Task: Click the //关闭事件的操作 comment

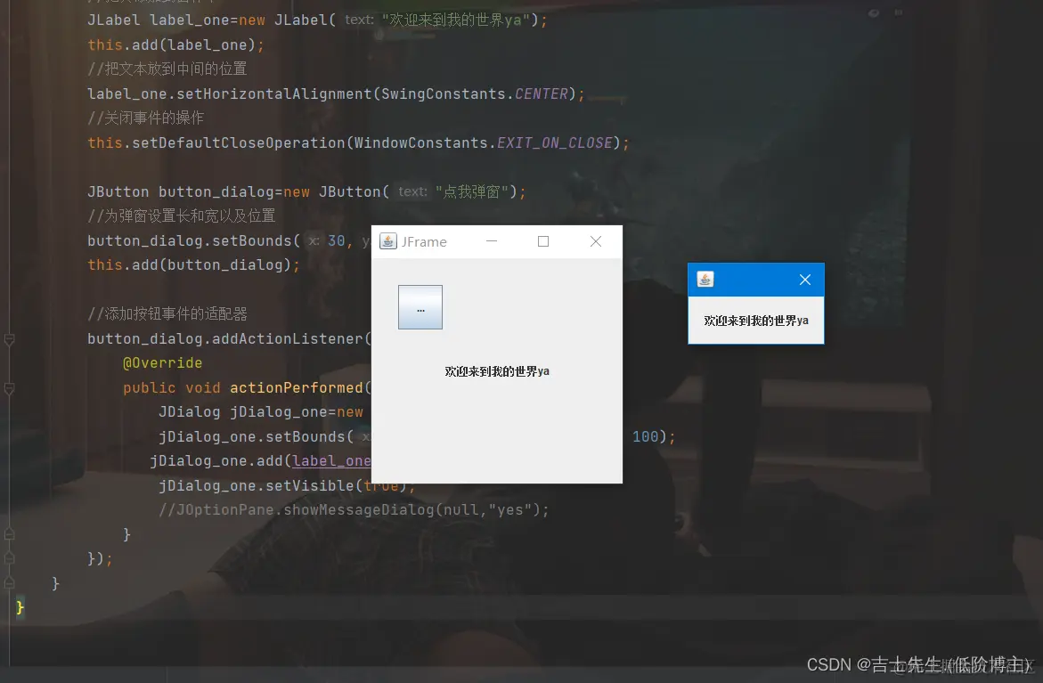Action: click(146, 118)
